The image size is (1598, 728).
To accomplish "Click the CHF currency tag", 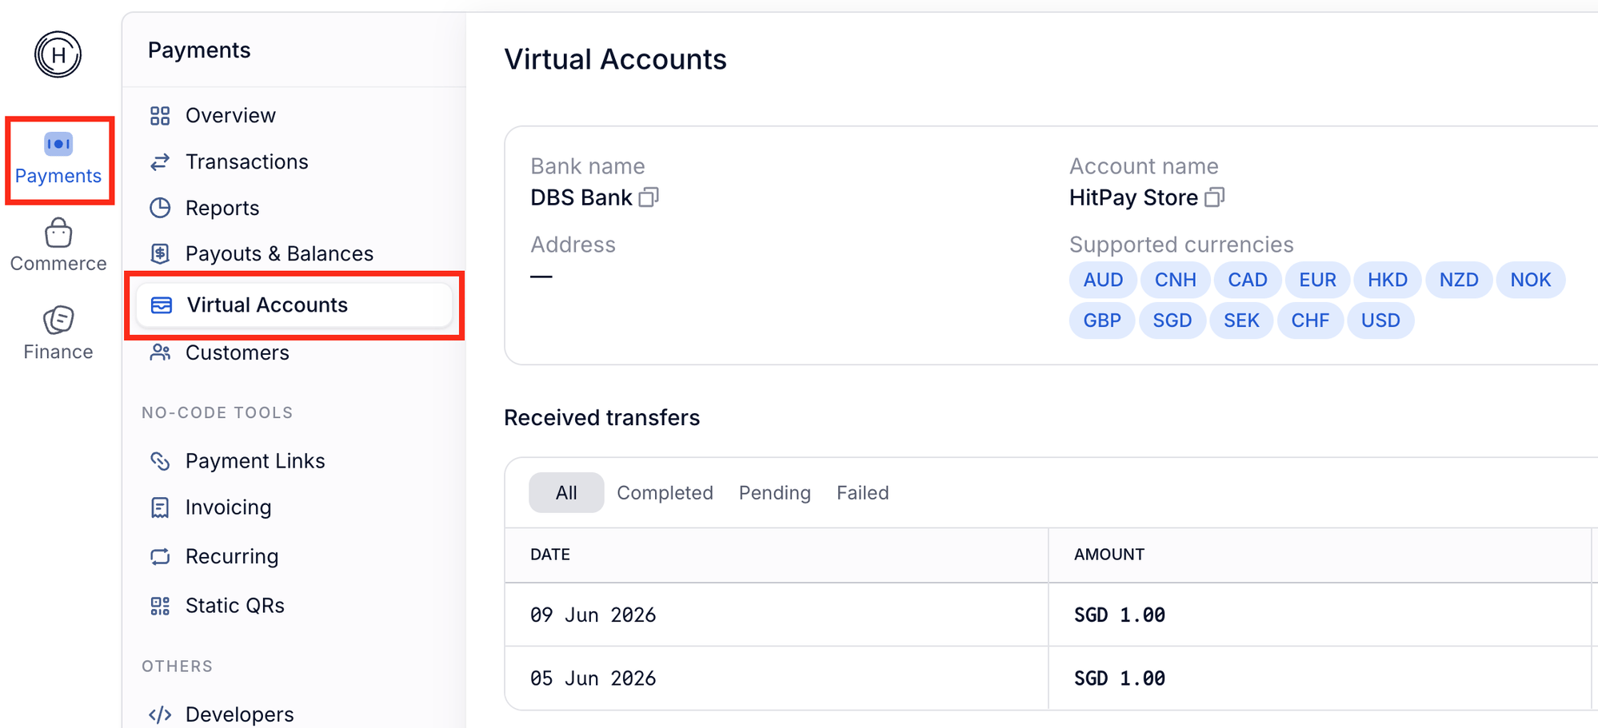I will [1310, 320].
